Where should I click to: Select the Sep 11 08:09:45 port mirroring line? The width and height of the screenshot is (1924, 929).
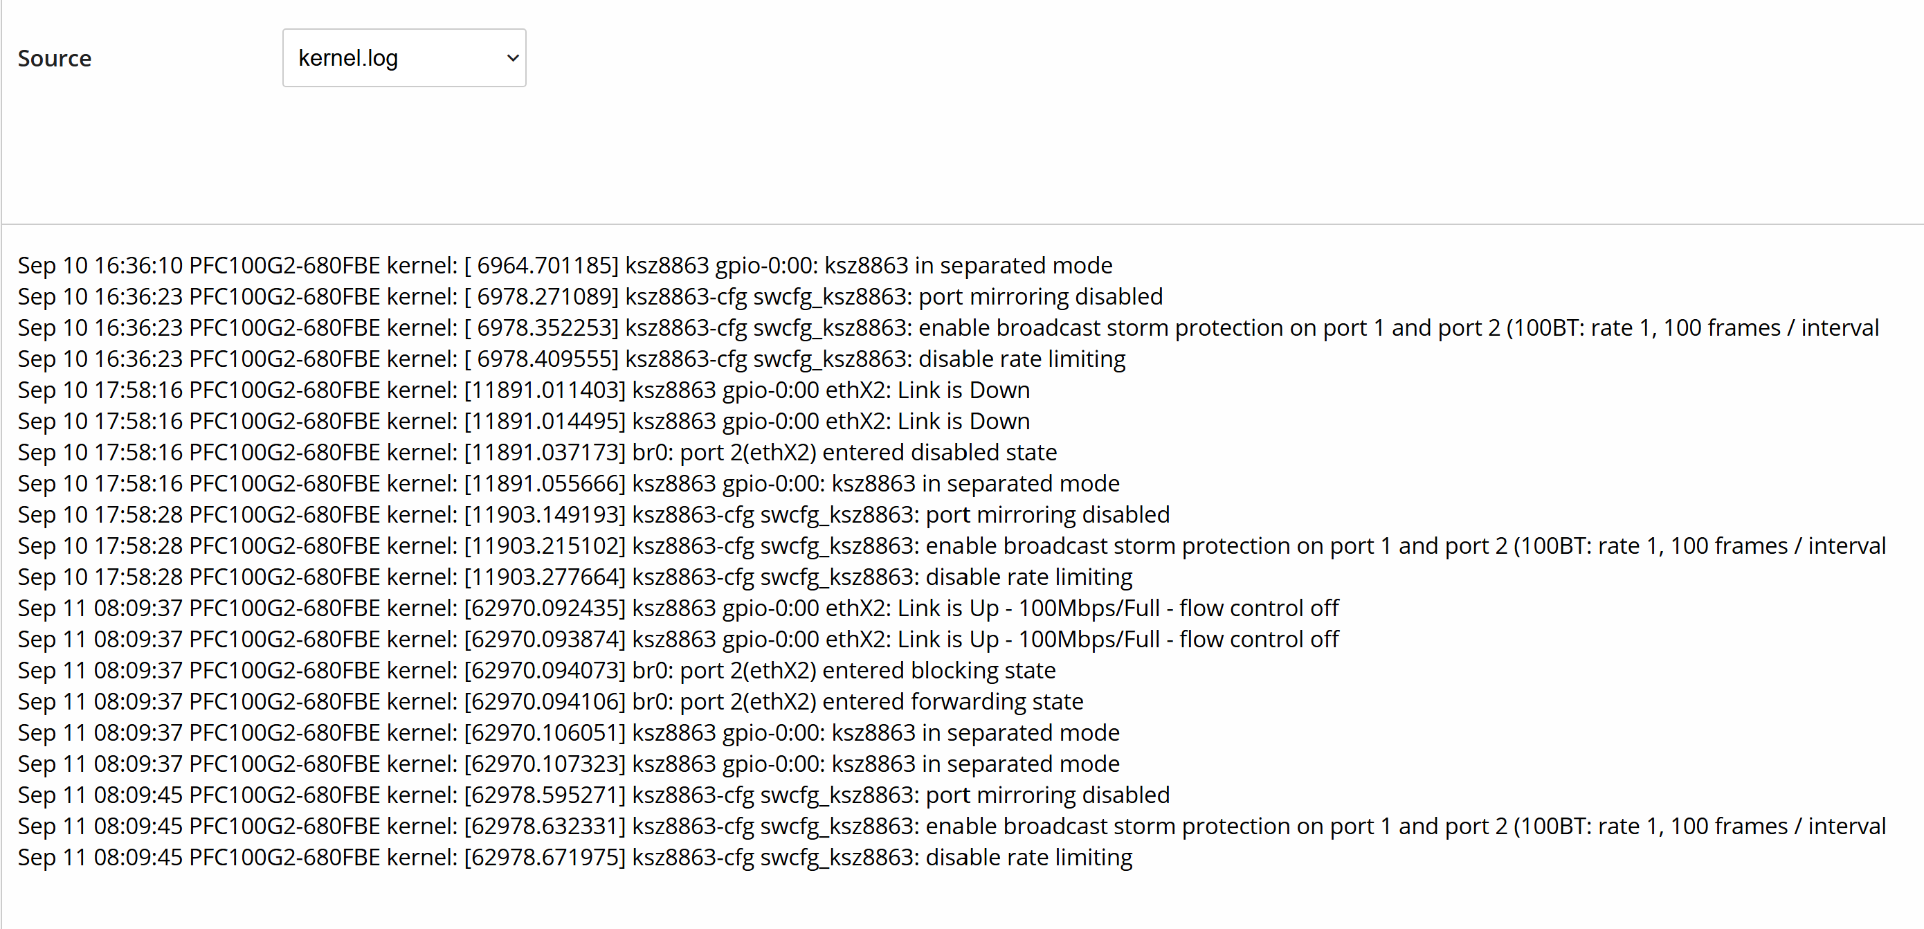[594, 795]
